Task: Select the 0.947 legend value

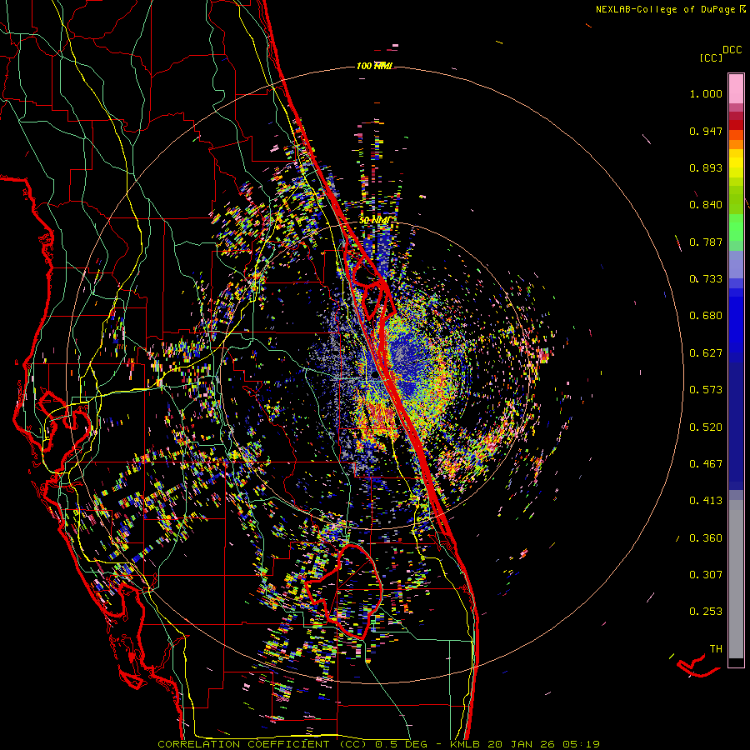Action: [706, 131]
